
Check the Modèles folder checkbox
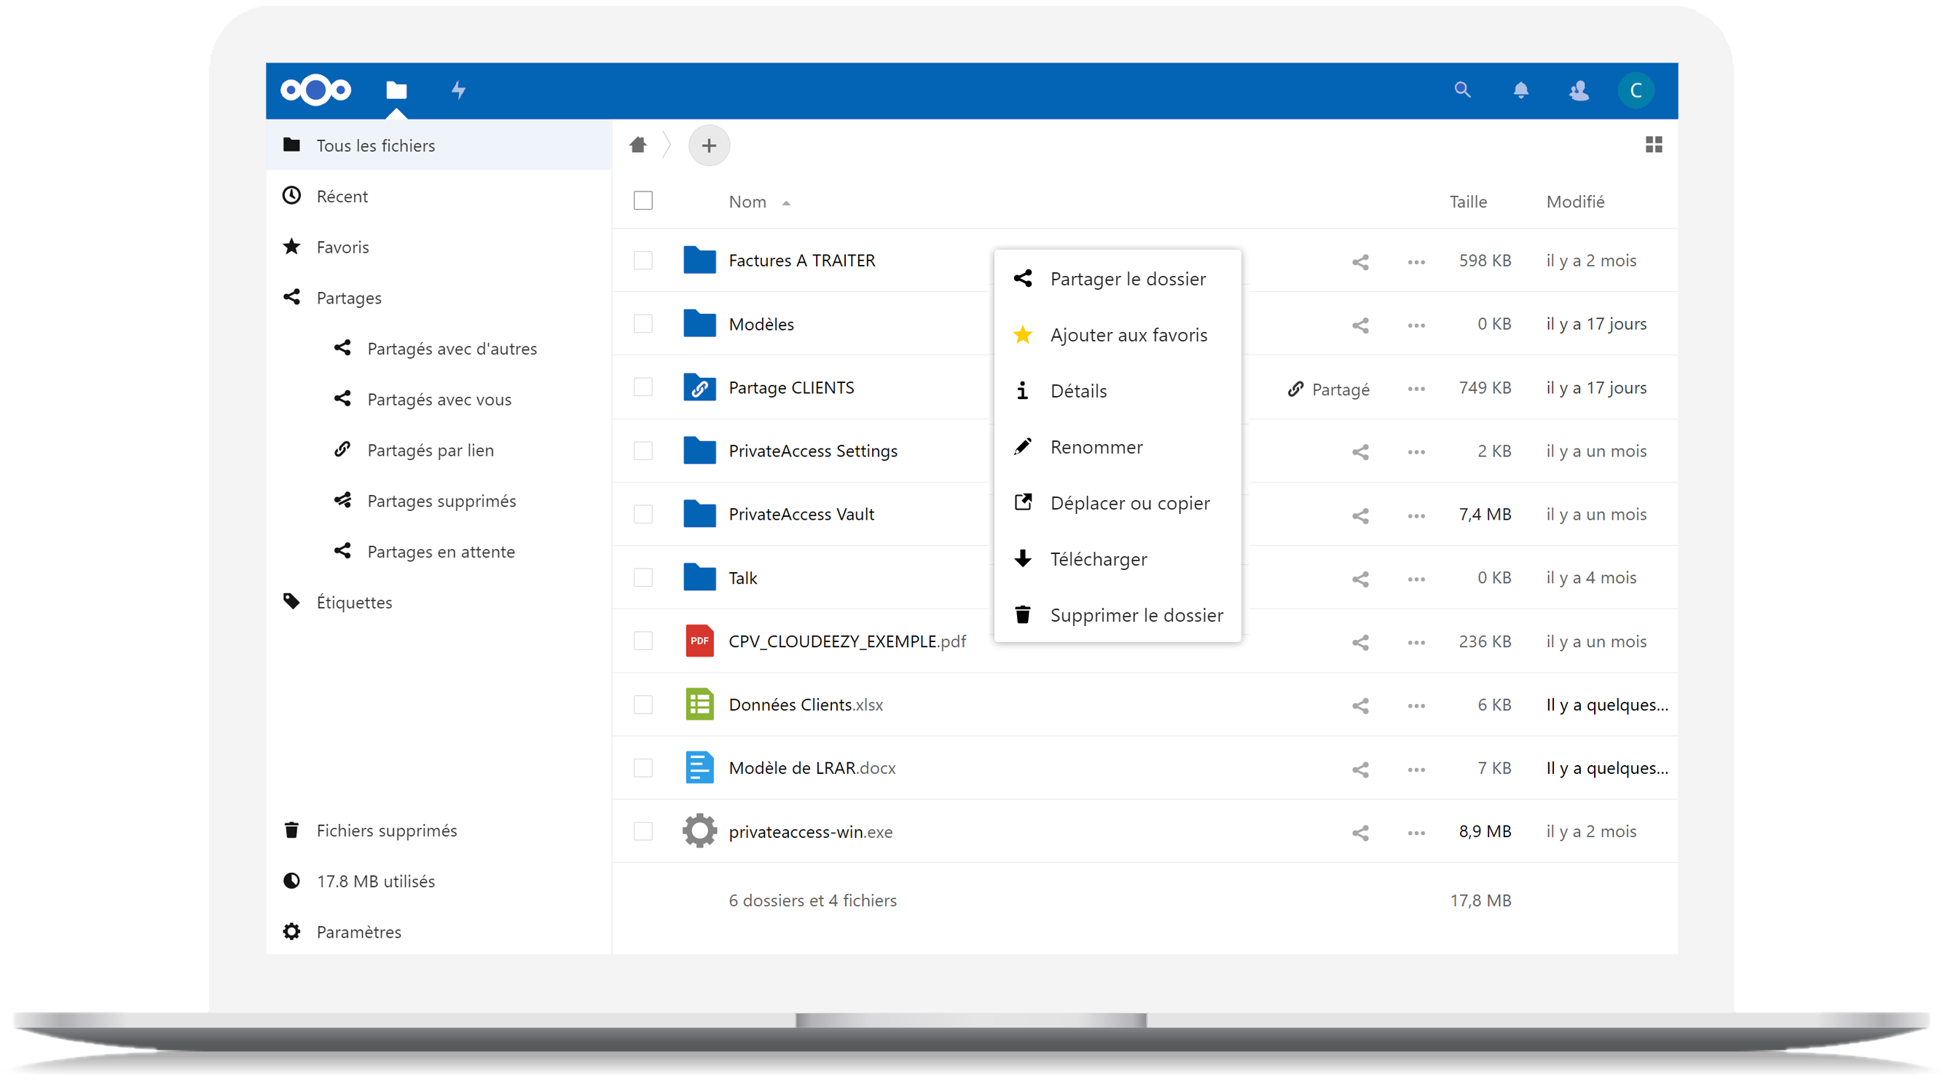(643, 323)
